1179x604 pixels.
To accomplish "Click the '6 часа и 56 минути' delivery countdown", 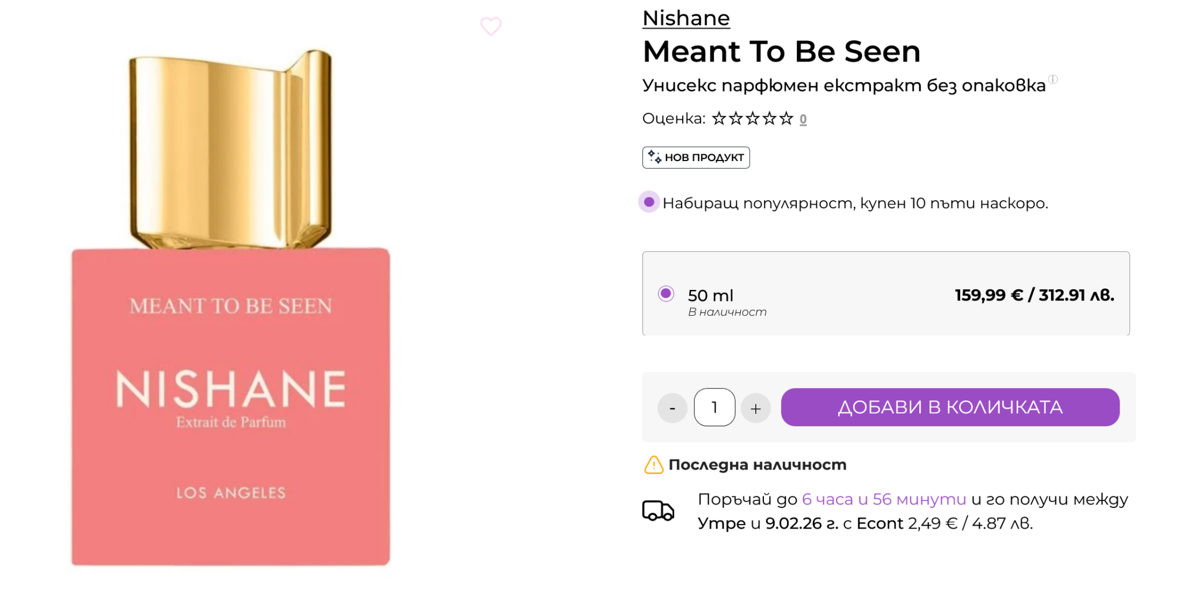I will pos(884,499).
